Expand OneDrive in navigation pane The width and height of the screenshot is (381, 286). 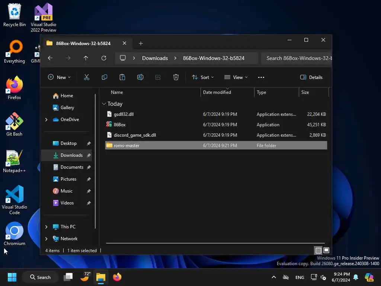pos(46,120)
